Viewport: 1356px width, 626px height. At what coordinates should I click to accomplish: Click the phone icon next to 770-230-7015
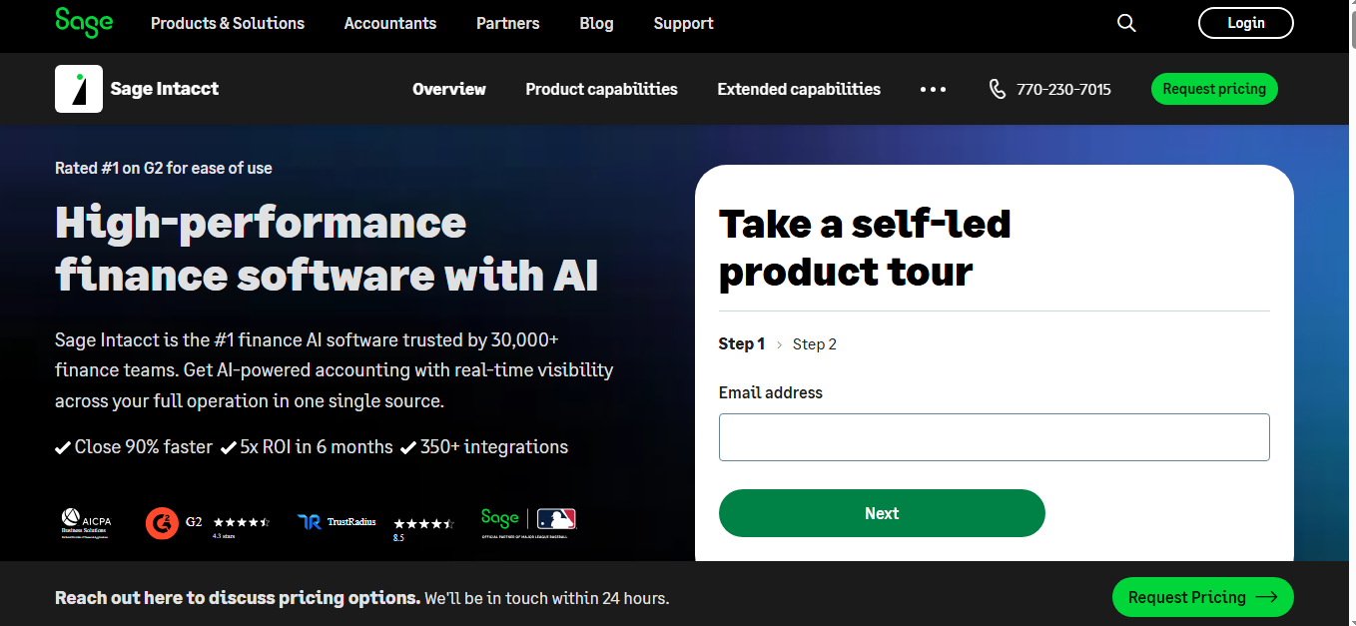pyautogui.click(x=998, y=89)
